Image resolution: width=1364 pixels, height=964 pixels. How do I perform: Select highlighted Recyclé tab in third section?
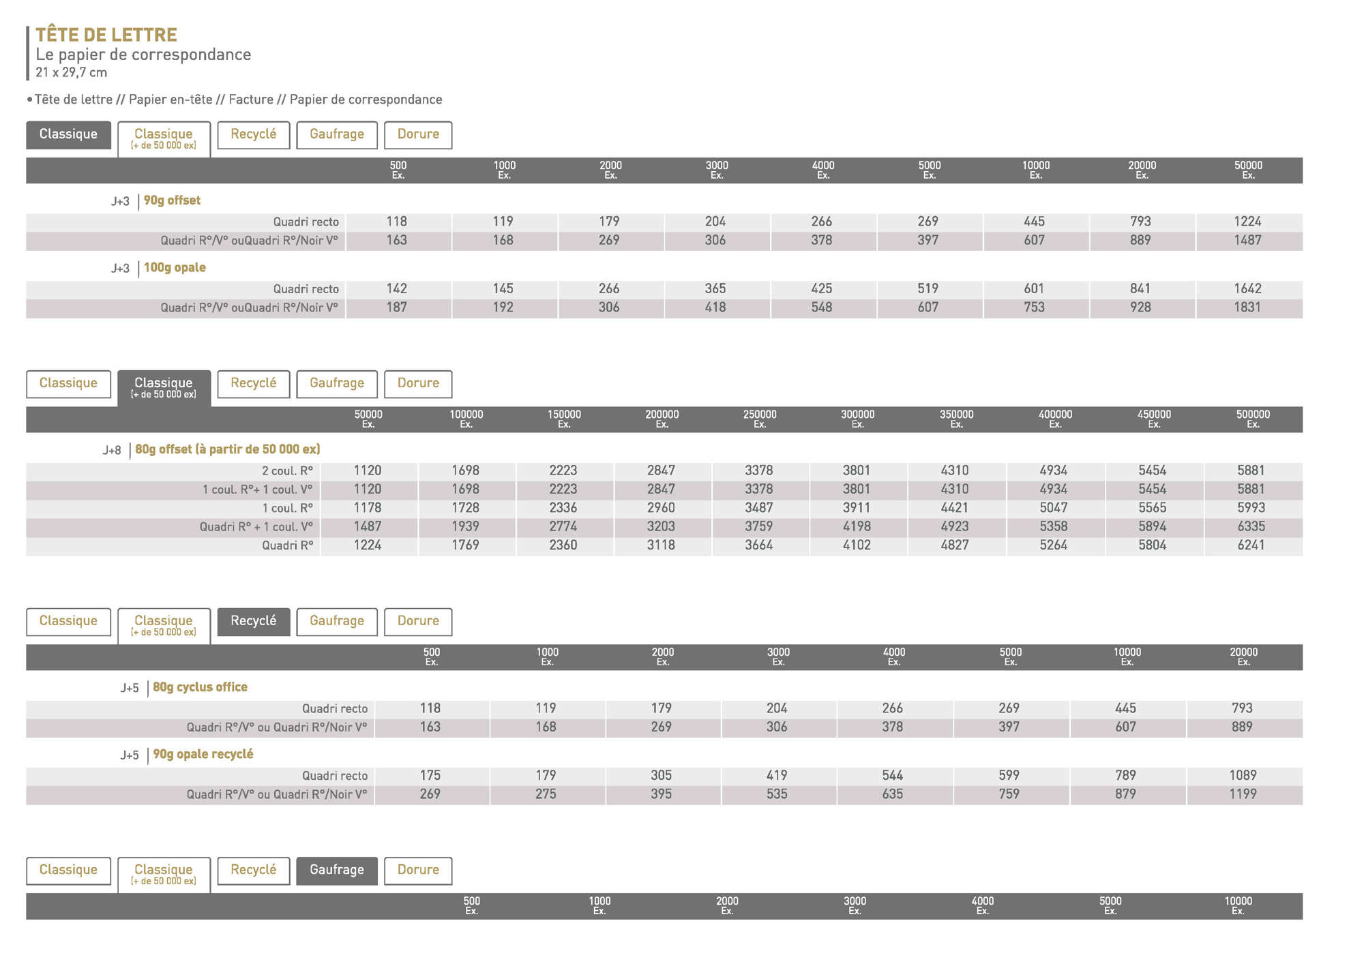[253, 621]
